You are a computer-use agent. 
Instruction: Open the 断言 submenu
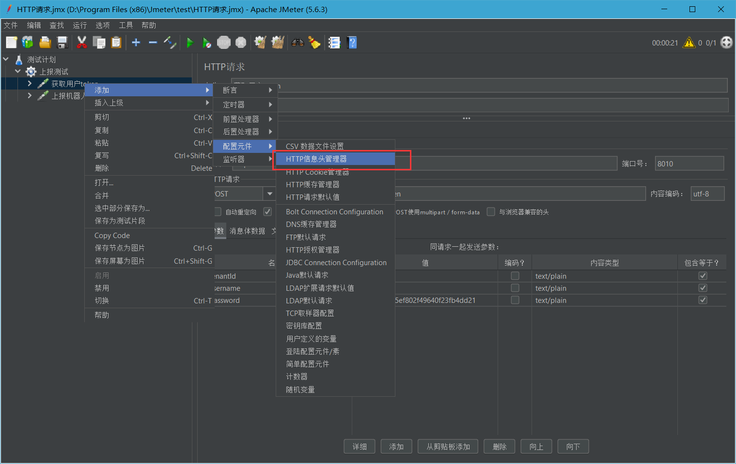(246, 90)
